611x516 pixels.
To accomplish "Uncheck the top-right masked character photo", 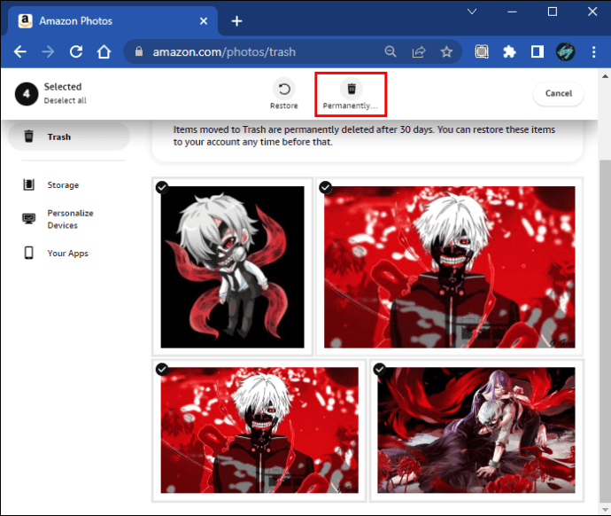I will (325, 187).
